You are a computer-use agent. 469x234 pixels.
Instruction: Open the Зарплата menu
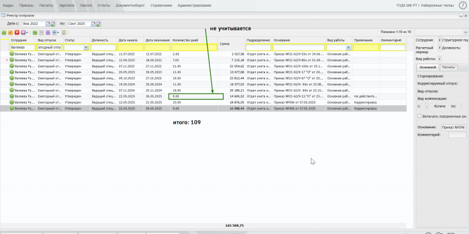click(x=67, y=5)
